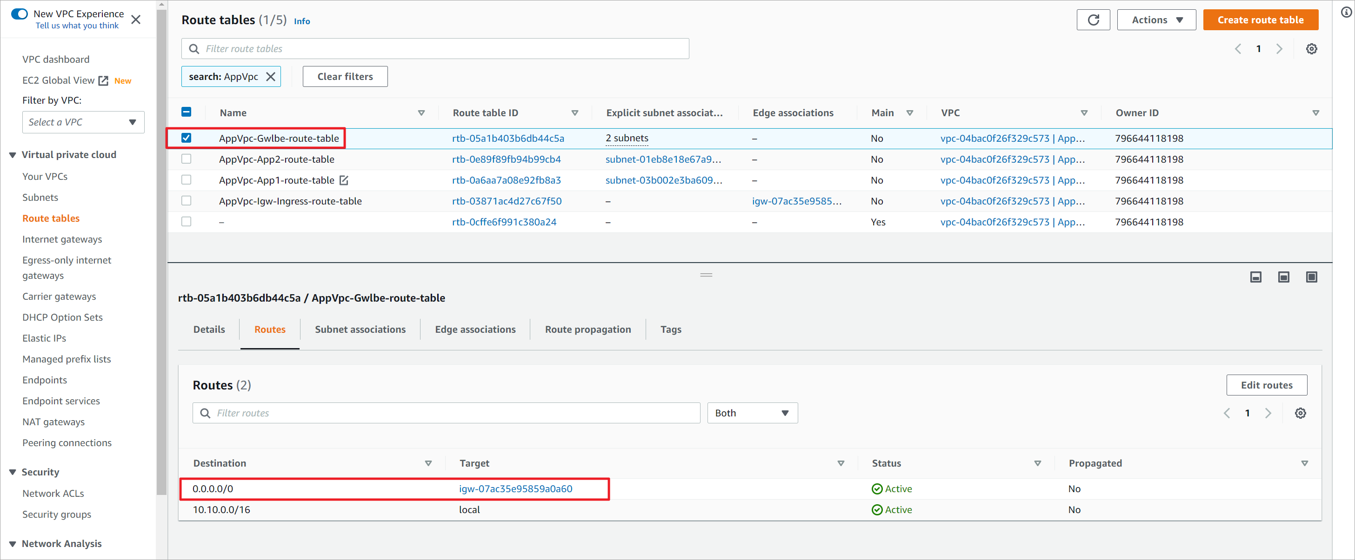The image size is (1355, 560).
Task: Select the Routes tab
Action: click(270, 330)
